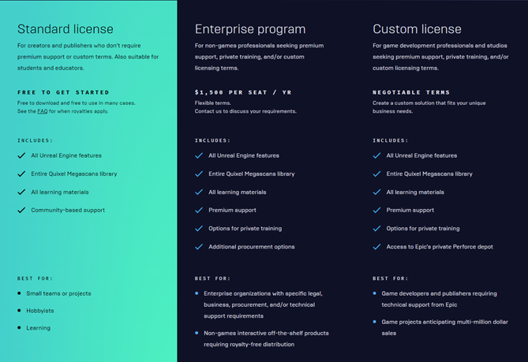Select the Standard license heading
528x362 pixels.
point(66,29)
